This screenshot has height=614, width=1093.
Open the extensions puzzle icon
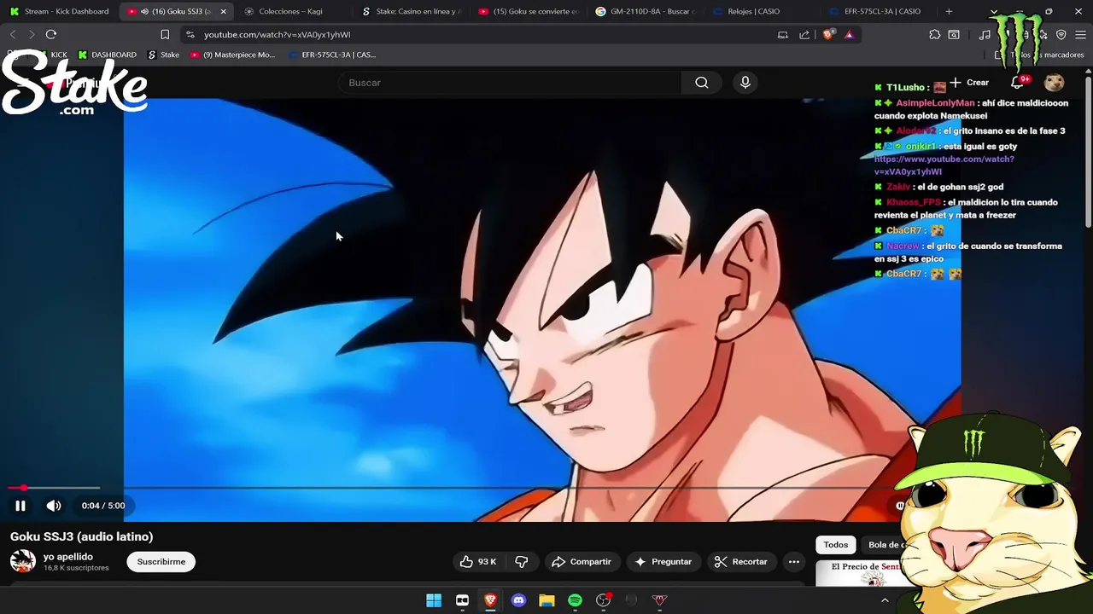tap(935, 34)
